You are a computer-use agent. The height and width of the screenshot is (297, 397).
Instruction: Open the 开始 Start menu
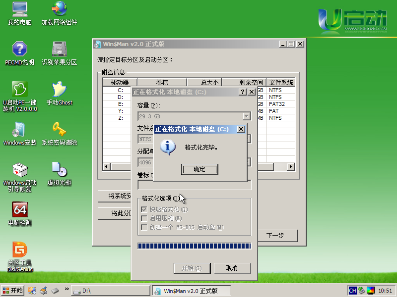coord(13,291)
